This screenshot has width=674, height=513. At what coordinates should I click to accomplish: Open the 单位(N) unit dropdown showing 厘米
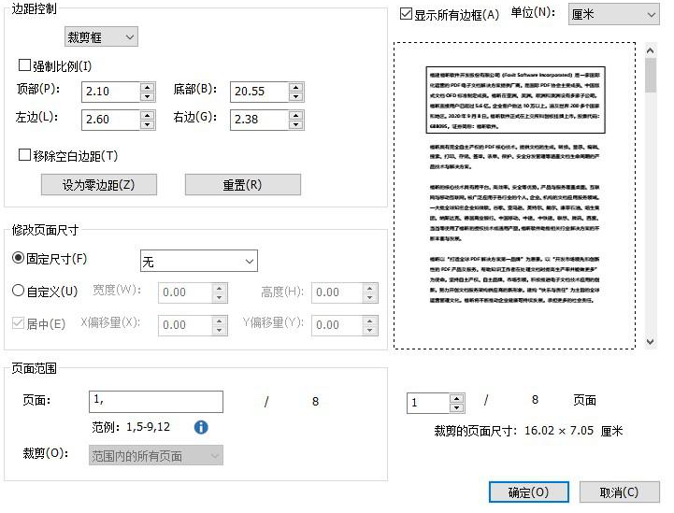614,14
